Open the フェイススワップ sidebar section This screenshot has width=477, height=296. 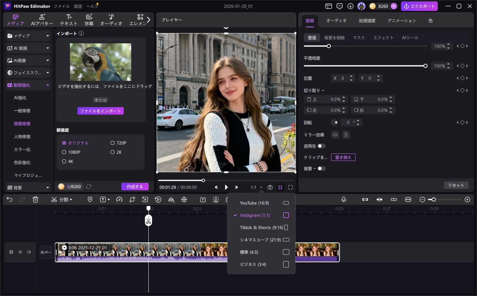pyautogui.click(x=28, y=72)
